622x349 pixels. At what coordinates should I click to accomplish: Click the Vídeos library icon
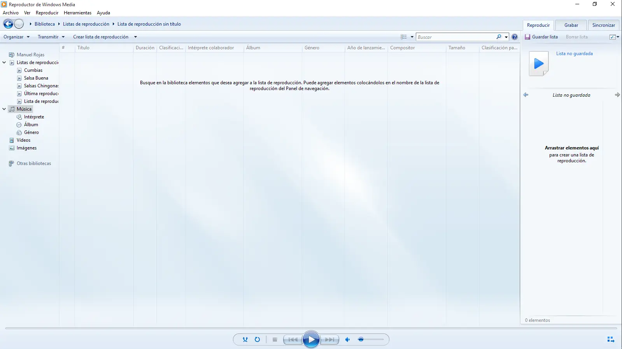point(12,140)
